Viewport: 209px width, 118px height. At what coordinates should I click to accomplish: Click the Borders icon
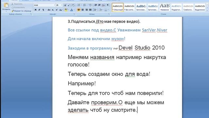105,10
